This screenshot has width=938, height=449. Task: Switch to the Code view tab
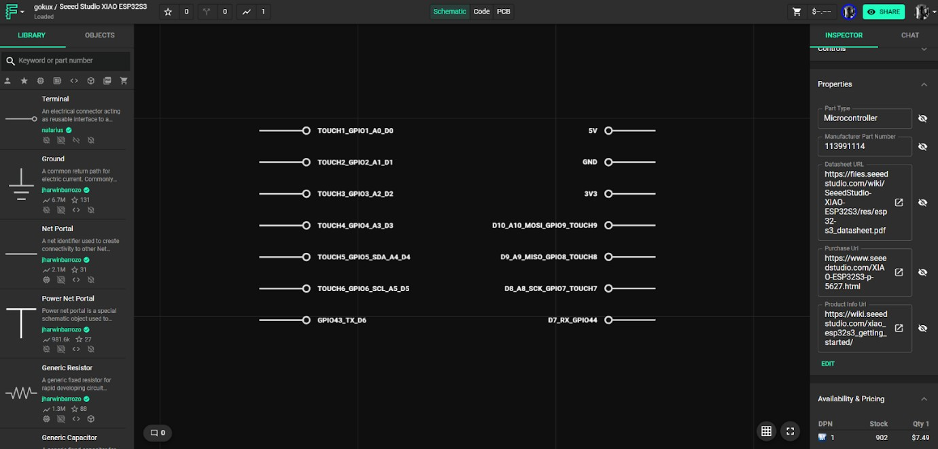click(x=481, y=12)
